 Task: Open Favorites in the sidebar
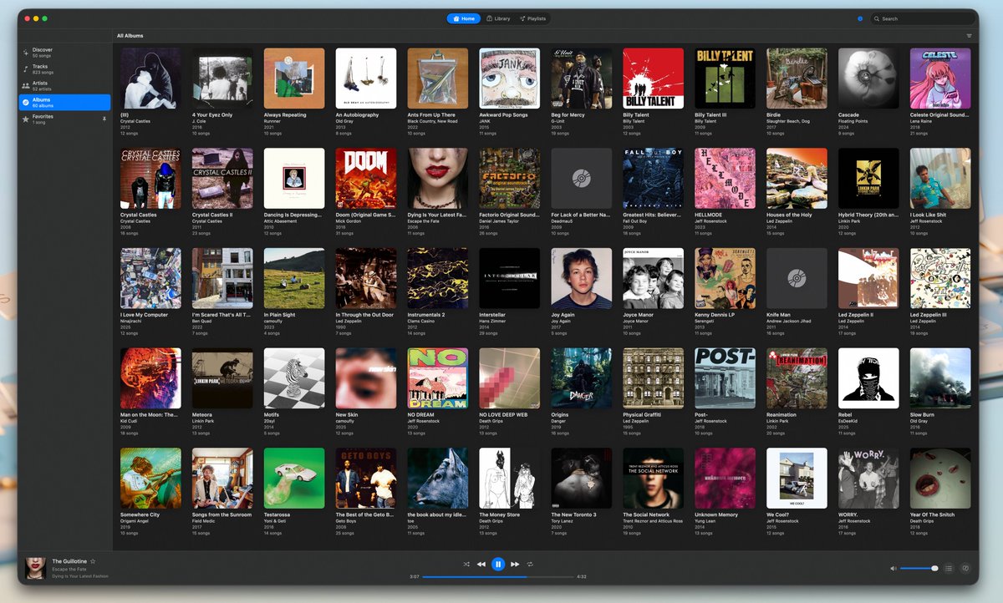pyautogui.click(x=65, y=119)
